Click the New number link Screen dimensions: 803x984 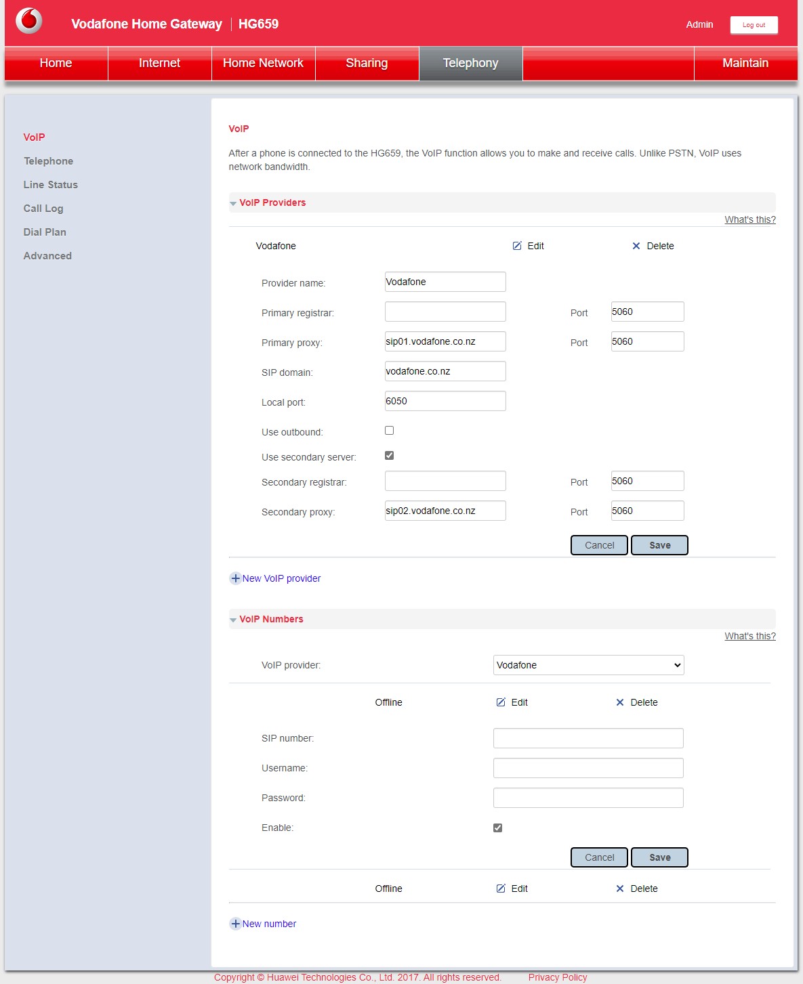[x=269, y=924]
